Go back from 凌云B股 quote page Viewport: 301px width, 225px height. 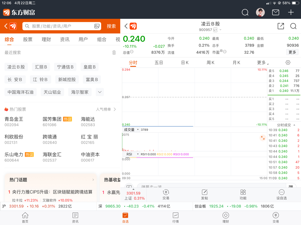tap(126, 26)
